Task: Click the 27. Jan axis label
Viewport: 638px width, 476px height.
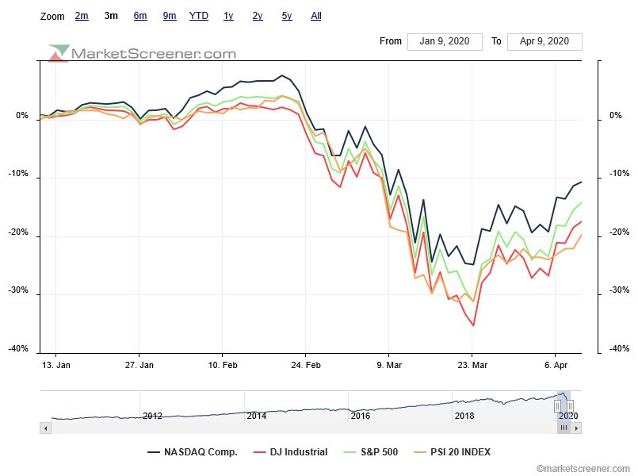Action: point(139,365)
